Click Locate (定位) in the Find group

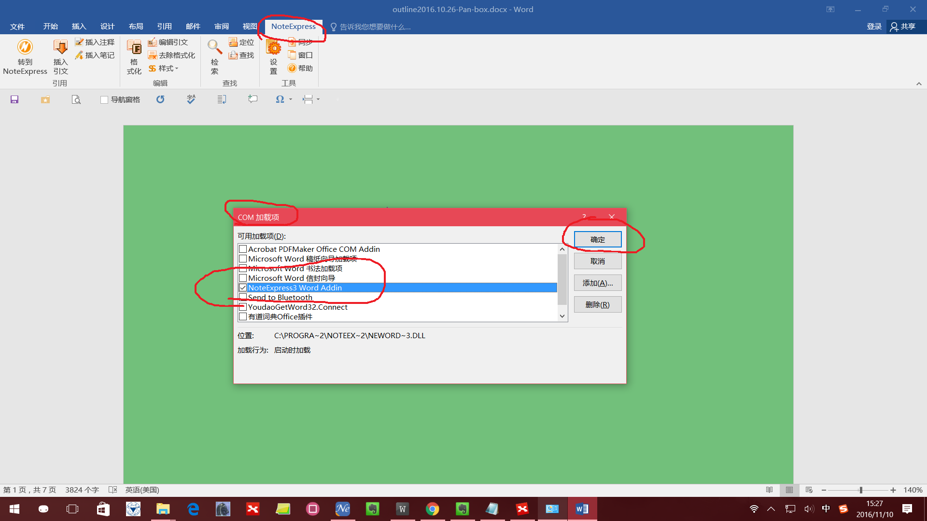[x=241, y=42]
